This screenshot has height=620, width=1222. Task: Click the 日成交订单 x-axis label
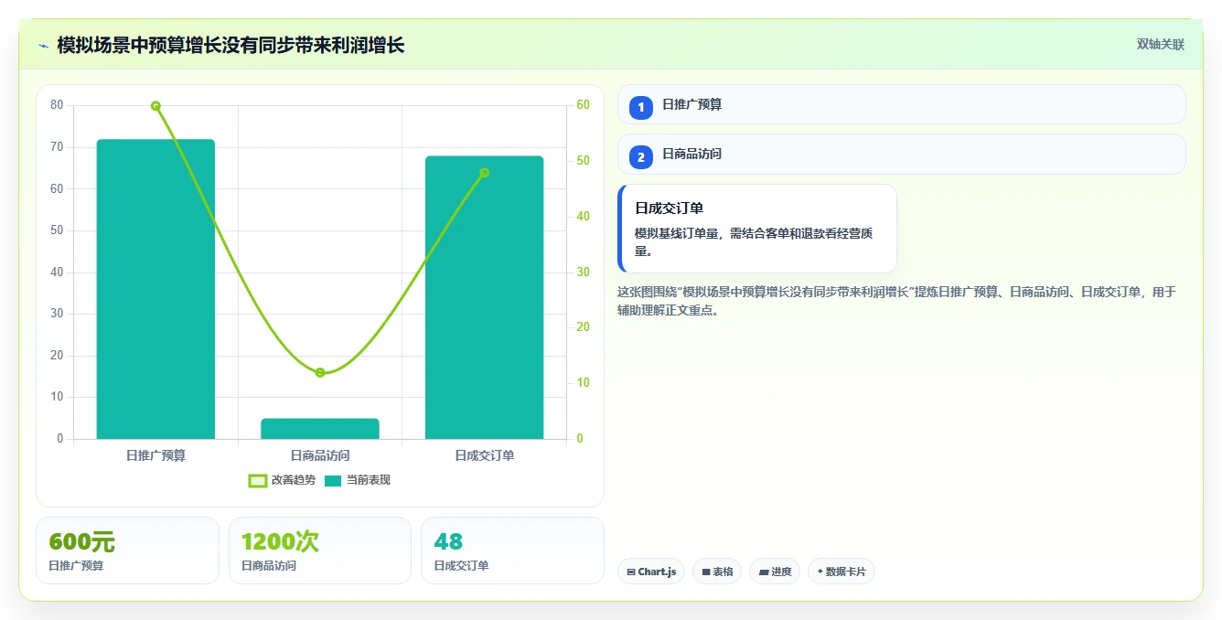[x=484, y=455]
